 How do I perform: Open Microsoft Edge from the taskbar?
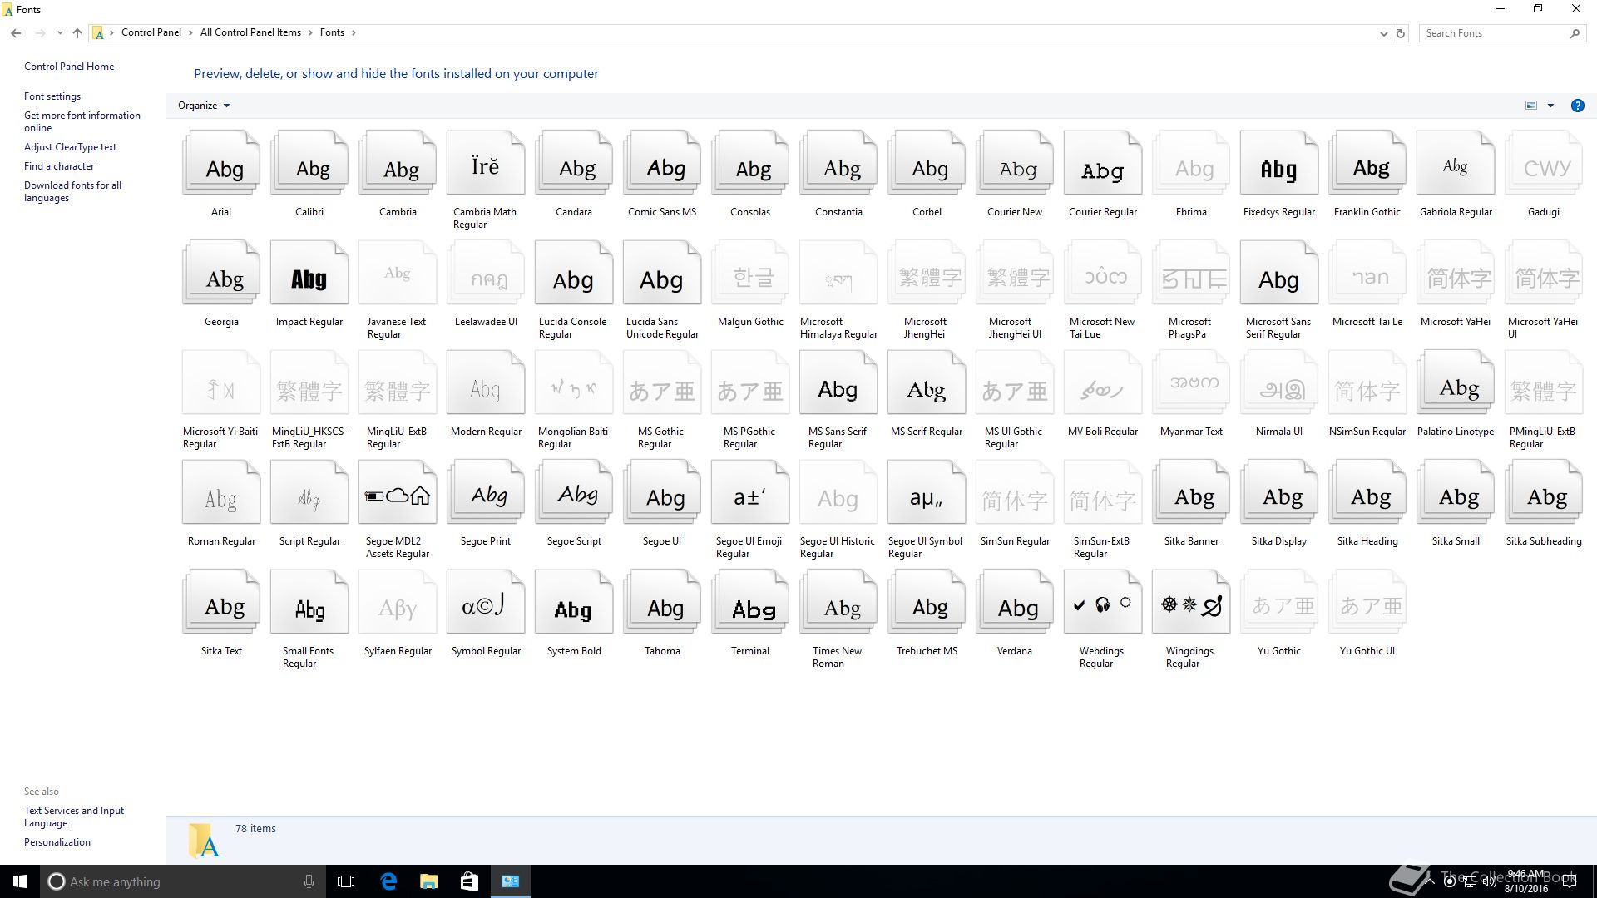click(388, 881)
